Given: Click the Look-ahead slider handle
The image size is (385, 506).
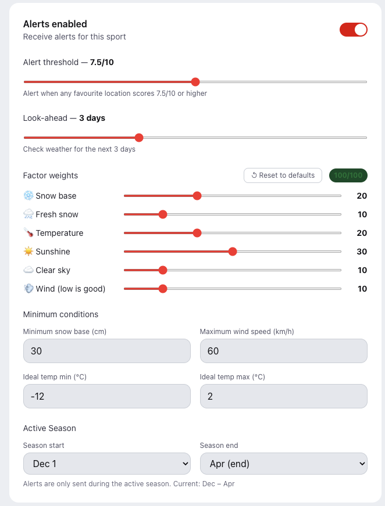Looking at the screenshot, I should 138,138.
